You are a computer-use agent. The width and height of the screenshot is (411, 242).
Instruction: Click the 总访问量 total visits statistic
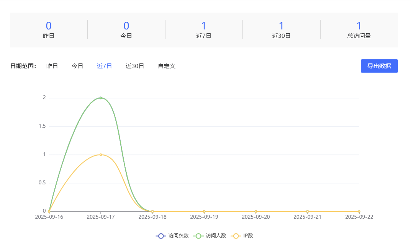pos(359,30)
